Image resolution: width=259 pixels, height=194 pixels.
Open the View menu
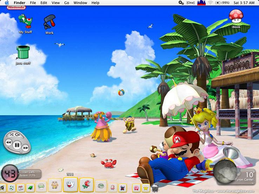(x=56, y=3)
